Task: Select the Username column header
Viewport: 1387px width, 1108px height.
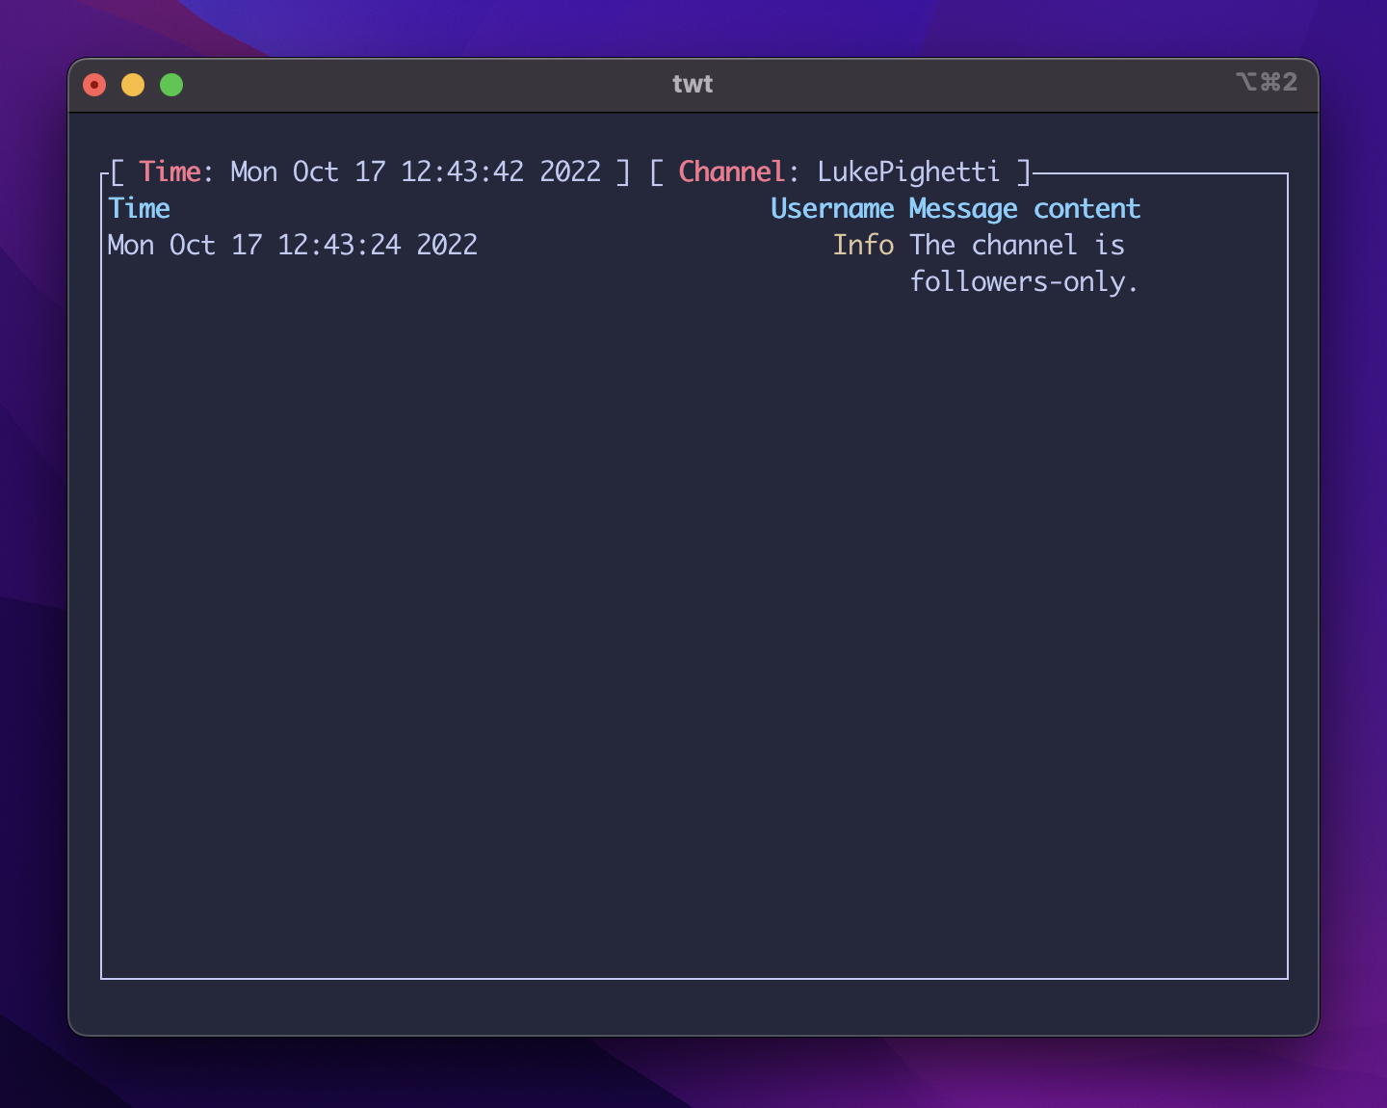Action: click(832, 207)
